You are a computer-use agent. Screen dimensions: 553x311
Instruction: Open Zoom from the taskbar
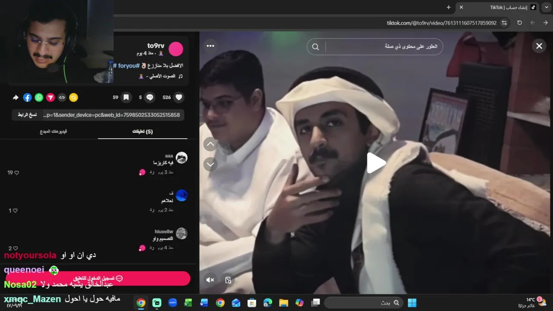tap(172, 303)
